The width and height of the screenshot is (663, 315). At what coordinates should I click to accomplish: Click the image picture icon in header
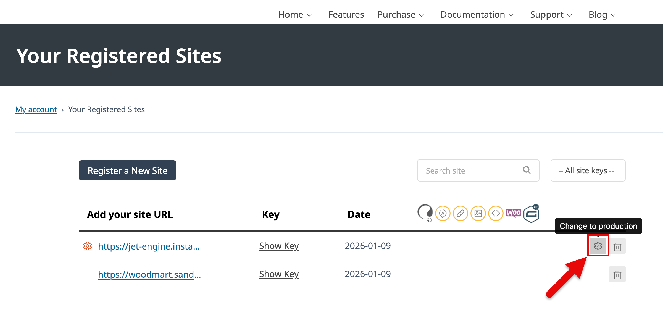478,214
